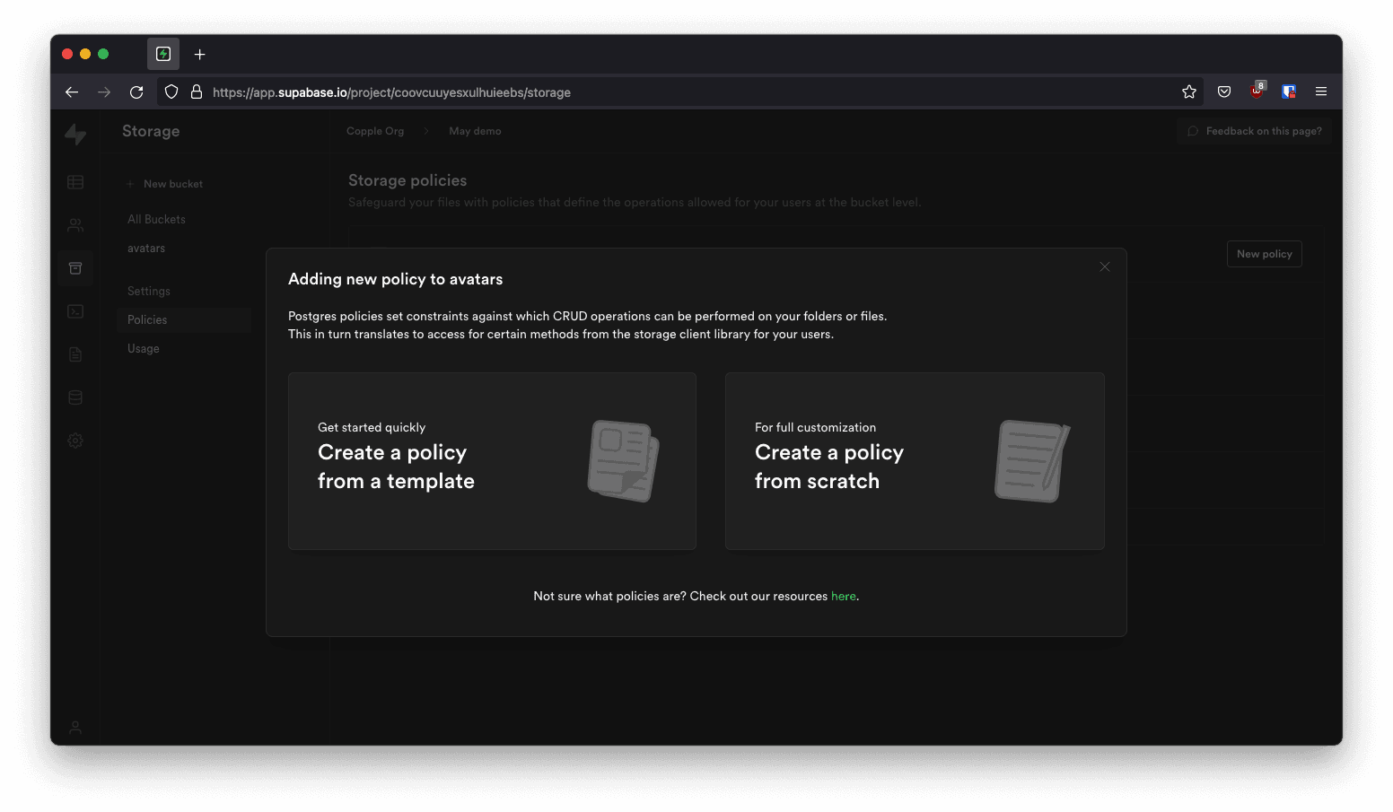This screenshot has width=1393, height=812.
Task: Open project settings gear icon
Action: point(75,441)
